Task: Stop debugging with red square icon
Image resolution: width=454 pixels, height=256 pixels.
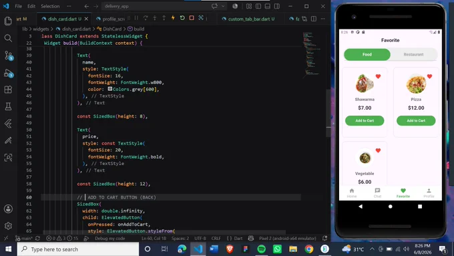Action: click(x=192, y=18)
